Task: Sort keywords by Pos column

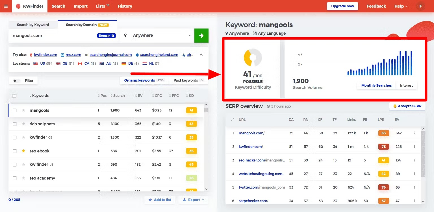Action: (102, 96)
